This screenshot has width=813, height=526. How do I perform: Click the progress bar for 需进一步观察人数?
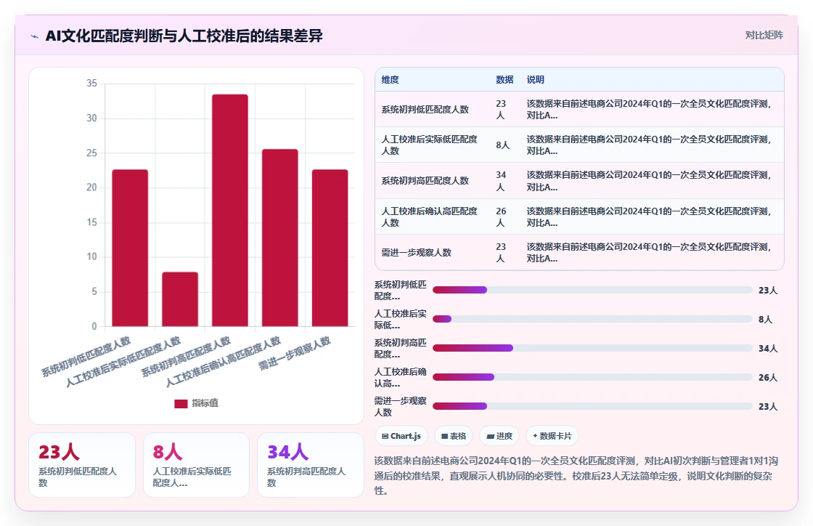592,406
